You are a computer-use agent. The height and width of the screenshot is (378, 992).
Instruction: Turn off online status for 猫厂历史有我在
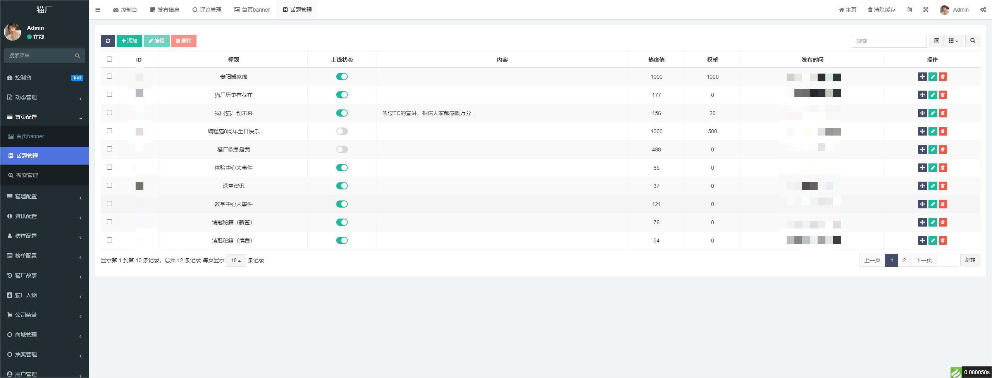(342, 95)
